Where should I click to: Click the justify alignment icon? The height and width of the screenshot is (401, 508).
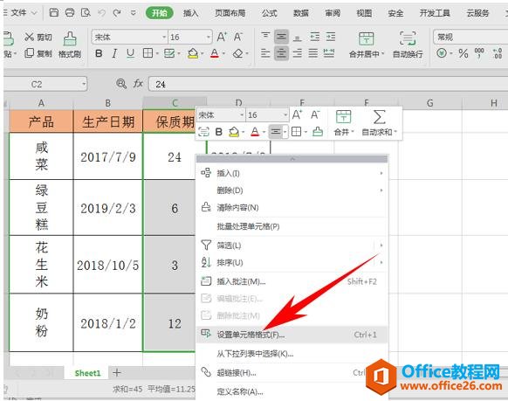313,52
